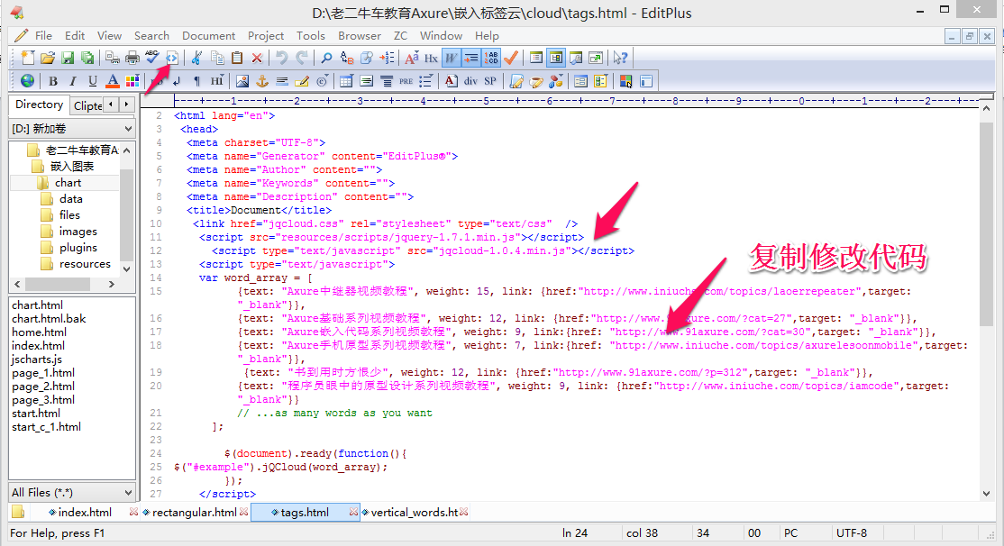This screenshot has height=546, width=1004.
Task: Insert a div tag
Action: [470, 81]
